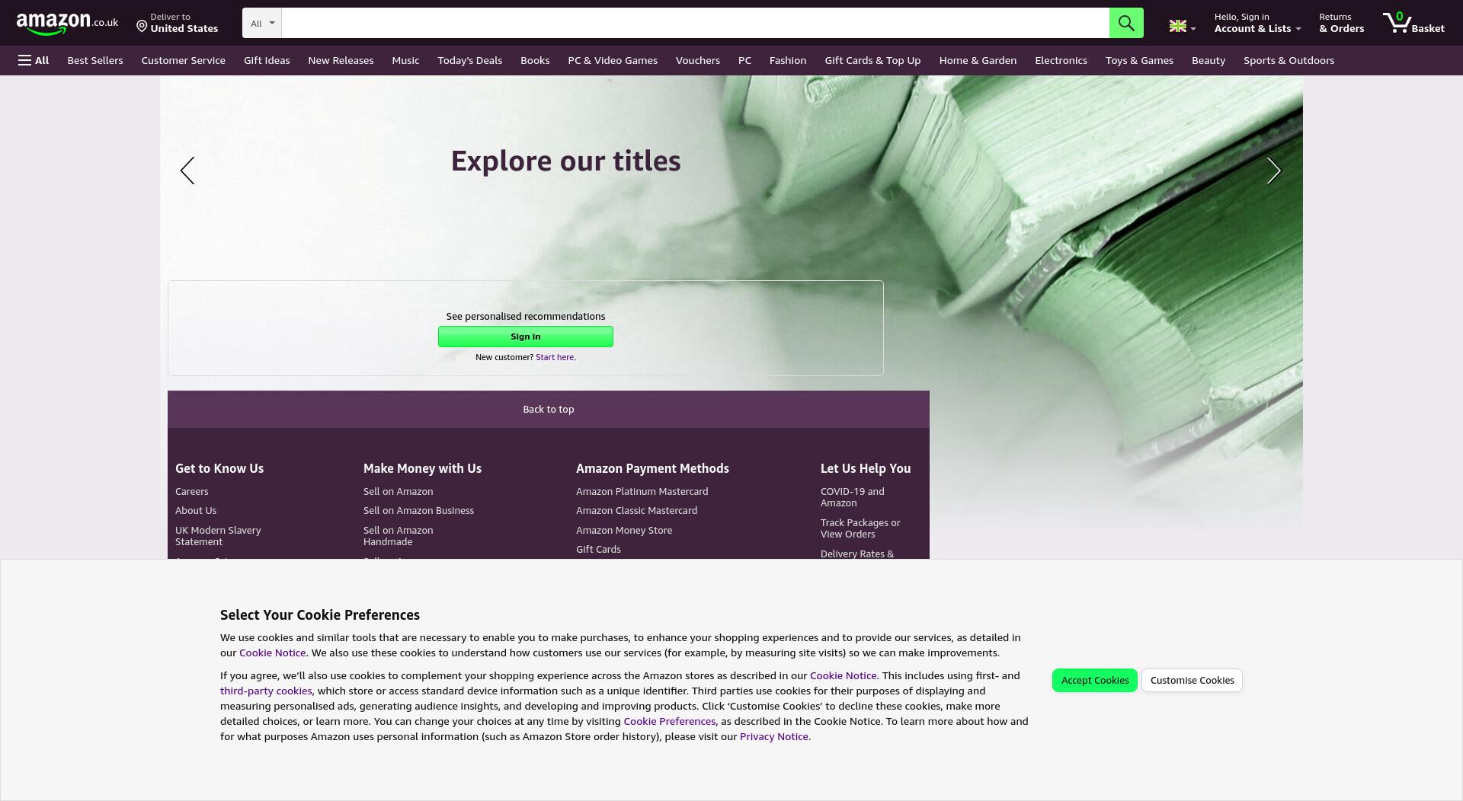Open Sell on Amazon Handmade link
The image size is (1463, 801).
pyautogui.click(x=398, y=536)
